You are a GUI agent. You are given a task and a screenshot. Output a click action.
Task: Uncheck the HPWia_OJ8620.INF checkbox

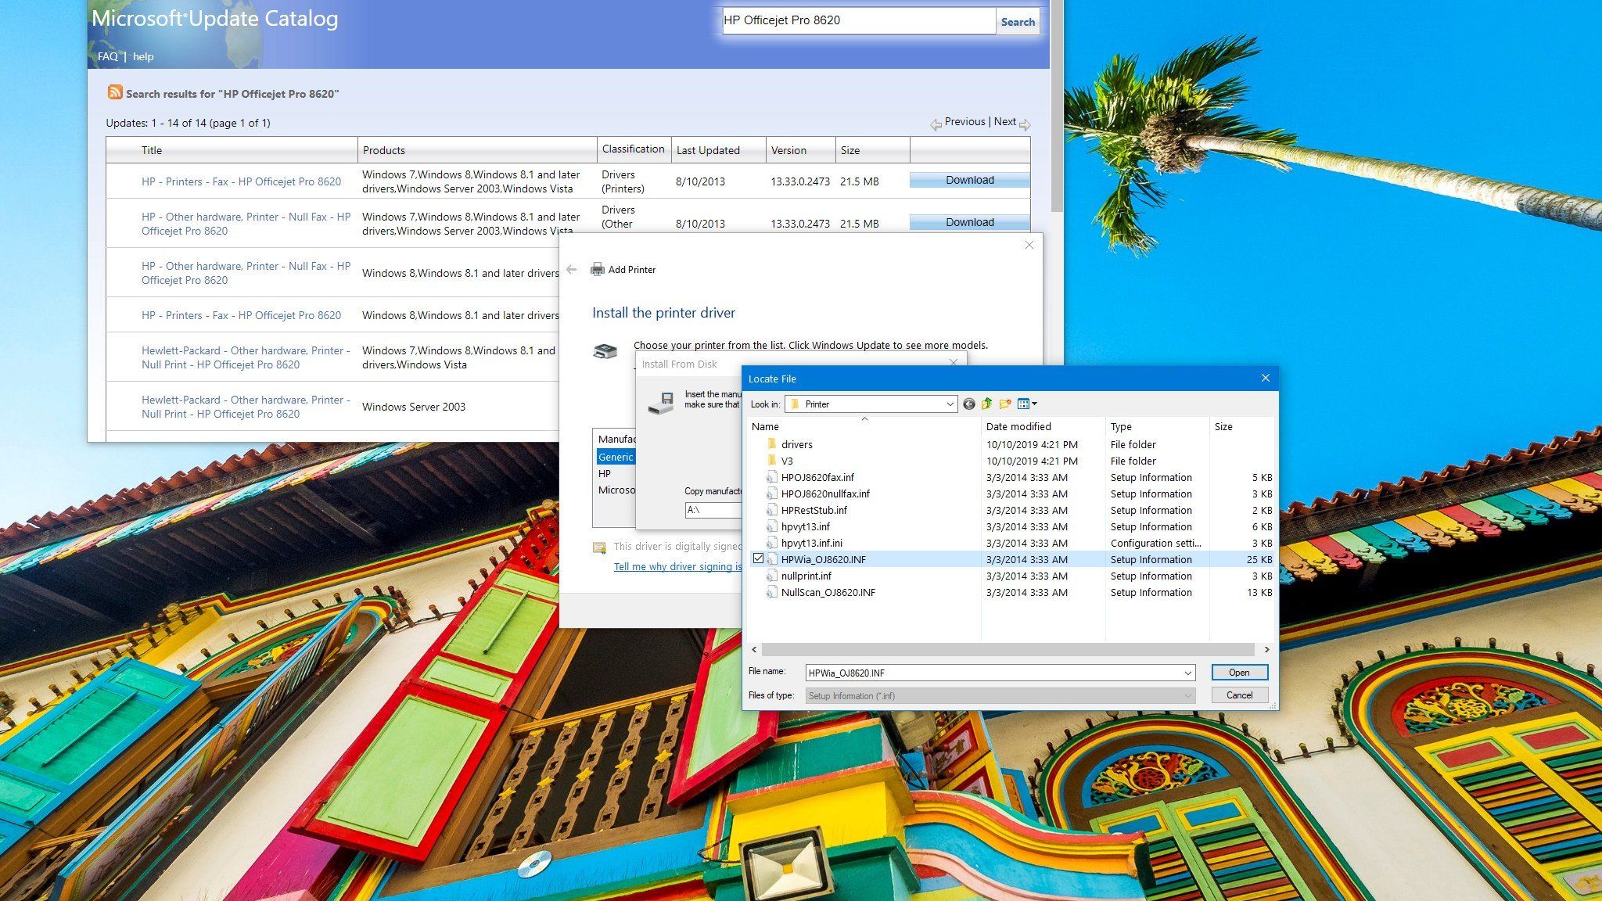pyautogui.click(x=758, y=559)
